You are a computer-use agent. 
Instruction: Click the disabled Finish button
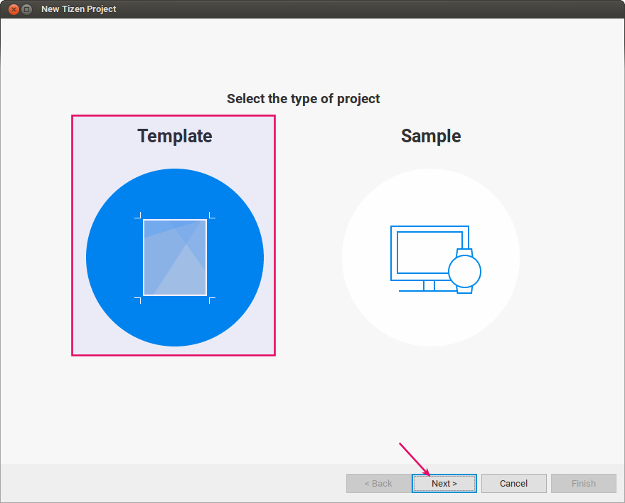click(583, 483)
